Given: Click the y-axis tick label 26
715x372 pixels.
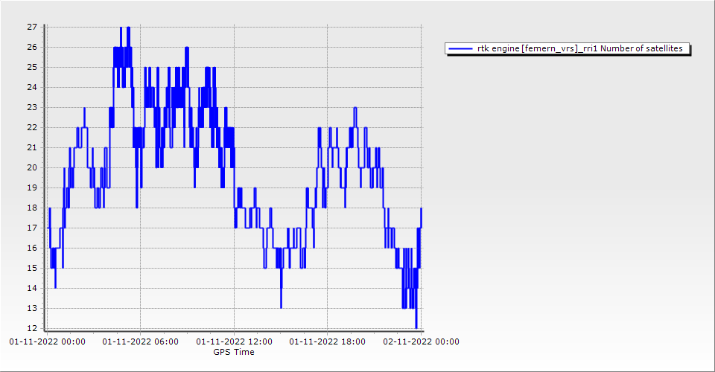Looking at the screenshot, I should pyautogui.click(x=32, y=47).
